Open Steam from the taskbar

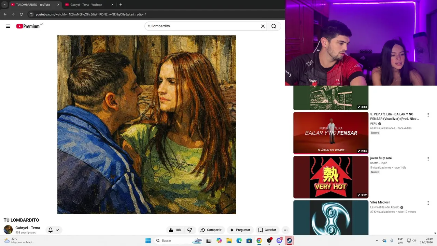coord(289,241)
